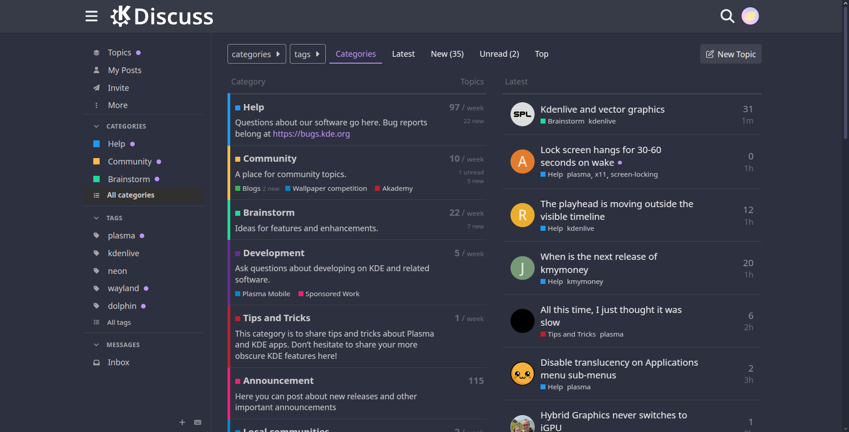Open the Tips and Tricks category
849x432 pixels.
pos(276,318)
